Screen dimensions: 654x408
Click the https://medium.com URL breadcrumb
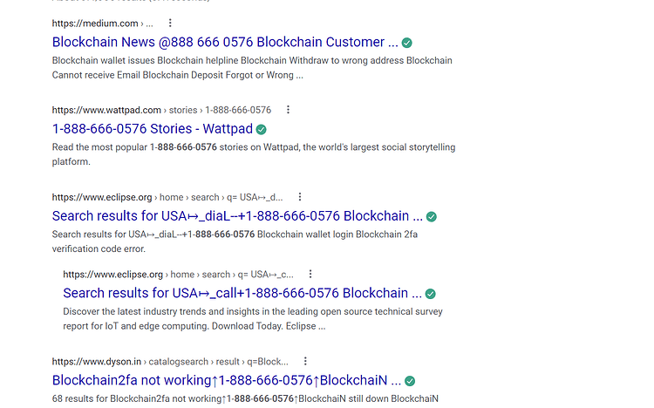coord(103,24)
